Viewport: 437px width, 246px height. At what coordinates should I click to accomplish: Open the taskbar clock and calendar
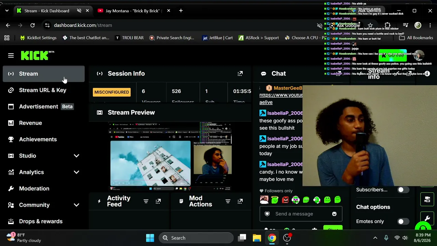click(423, 238)
